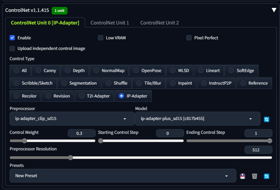Switch to ControlNet Unit 1 tab

click(x=110, y=23)
